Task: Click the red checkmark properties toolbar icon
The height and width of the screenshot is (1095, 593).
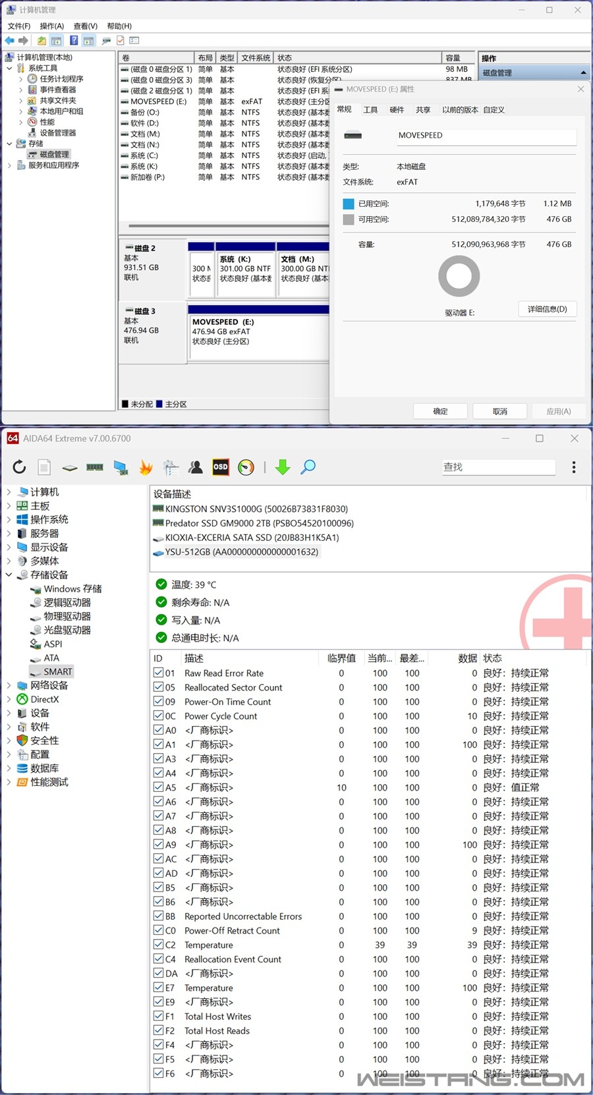Action: pyautogui.click(x=121, y=41)
